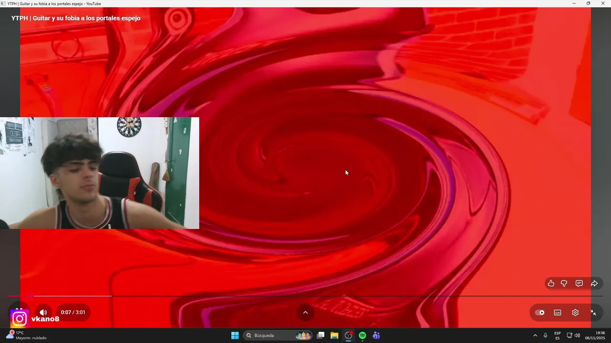Exit full screen mode
611x343 pixels.
593,313
